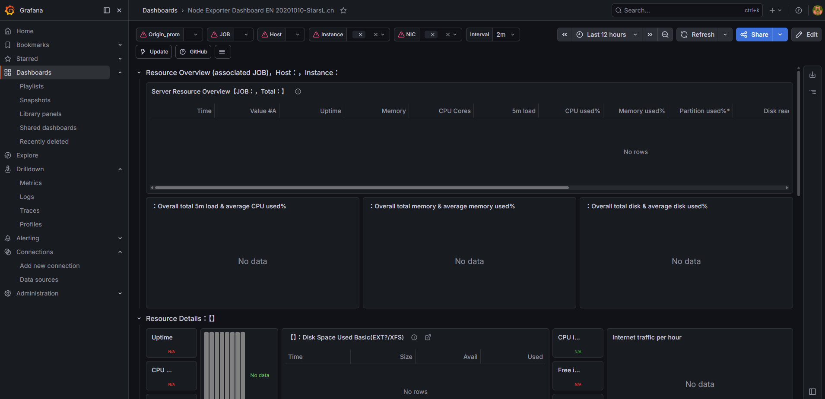Open Shared dashboards page
This screenshot has width=825, height=399.
[48, 128]
